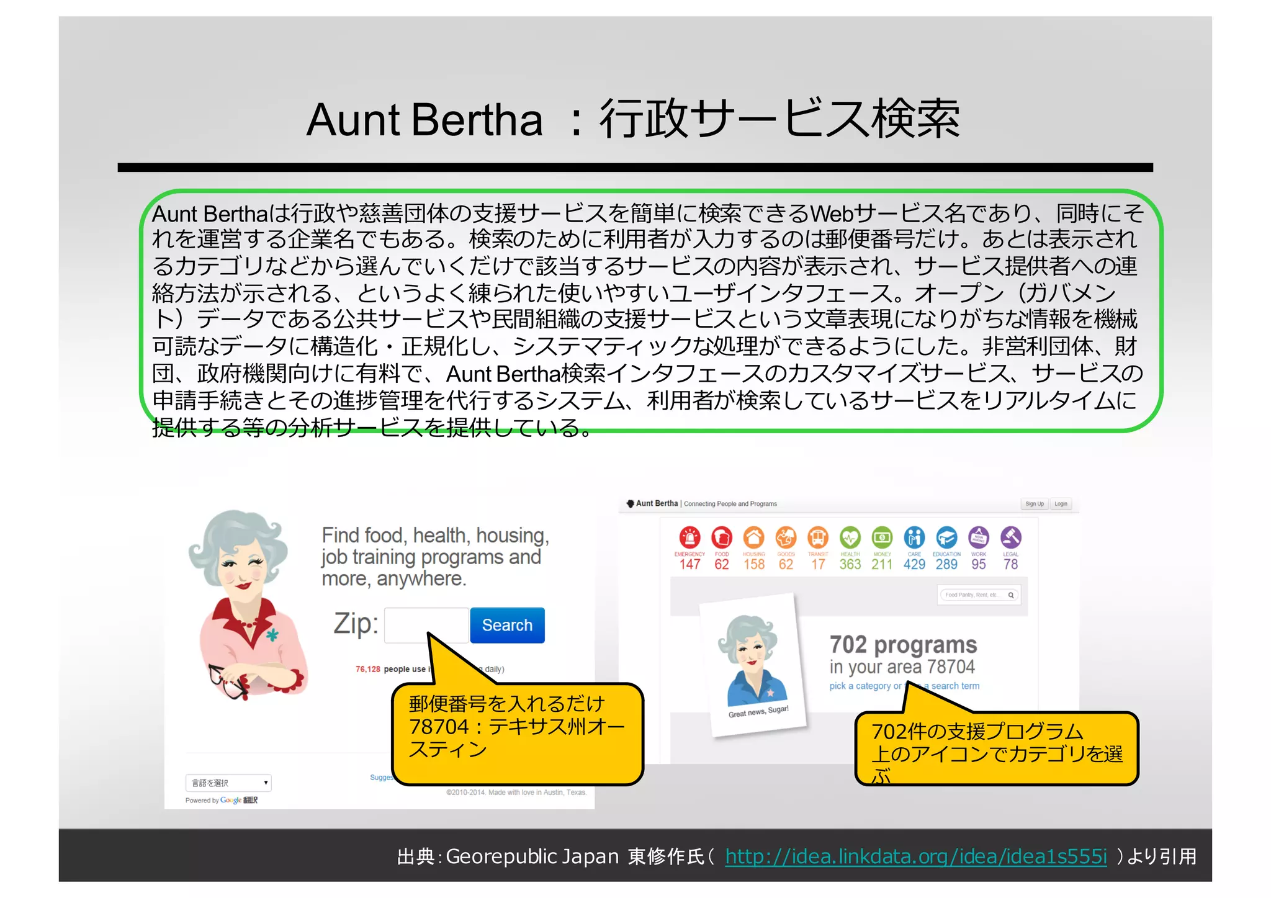Click the 429 Care count
1271x898 pixels.
(x=914, y=564)
